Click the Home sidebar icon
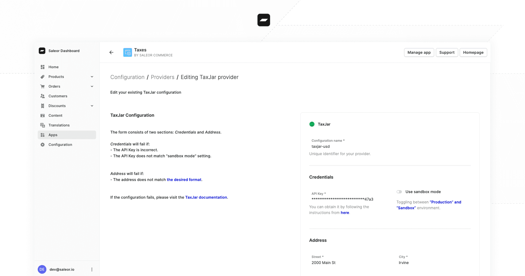The width and height of the screenshot is (525, 276). [42, 67]
